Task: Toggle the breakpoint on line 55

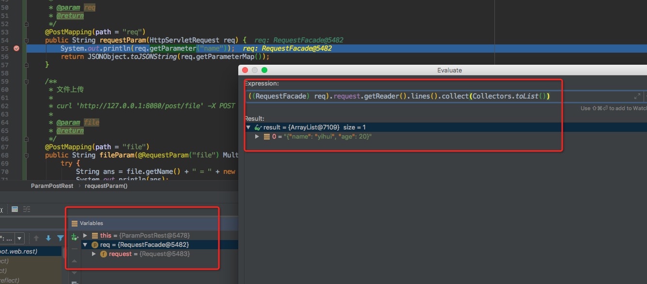Action: tap(16, 48)
